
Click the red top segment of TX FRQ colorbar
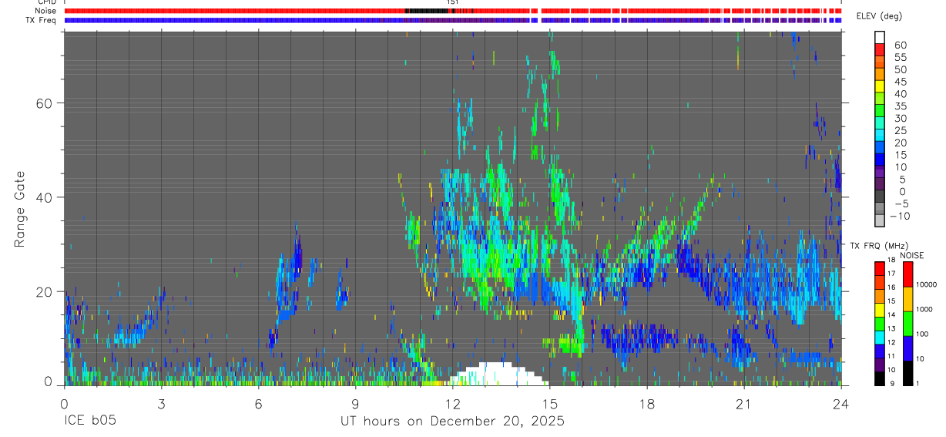click(880, 269)
